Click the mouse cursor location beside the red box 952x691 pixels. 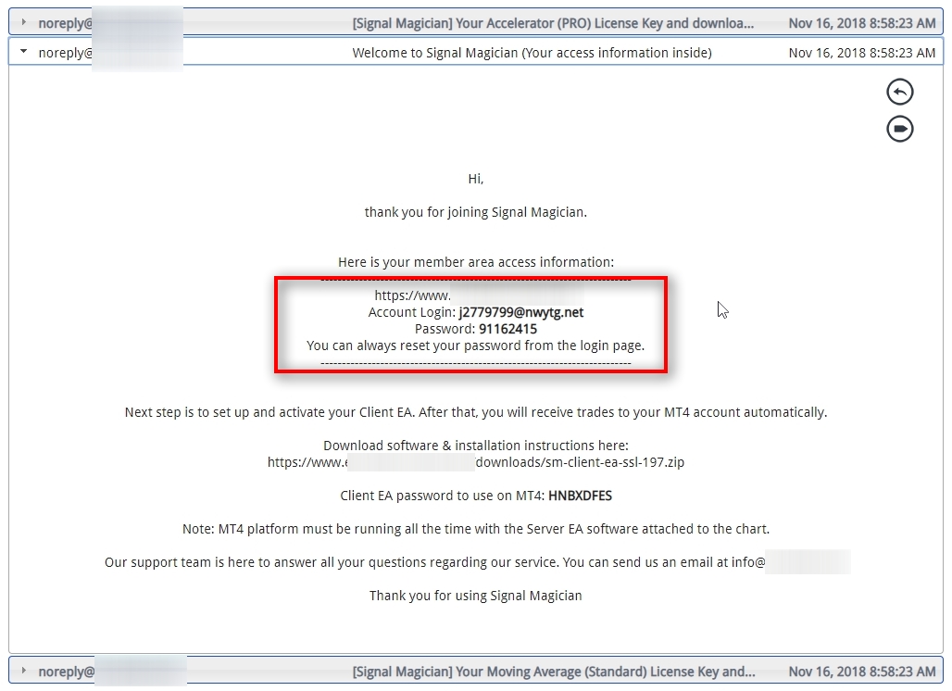pos(722,309)
